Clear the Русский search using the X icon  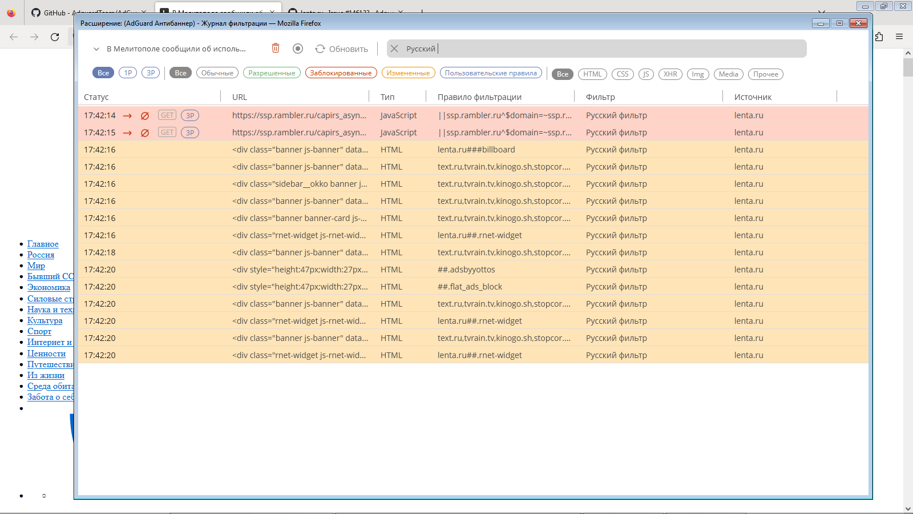(x=394, y=49)
